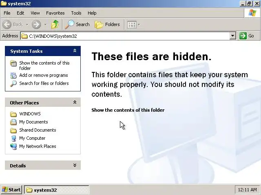261x195 pixels.
Task: Open My Documents link
Action: tap(33, 122)
